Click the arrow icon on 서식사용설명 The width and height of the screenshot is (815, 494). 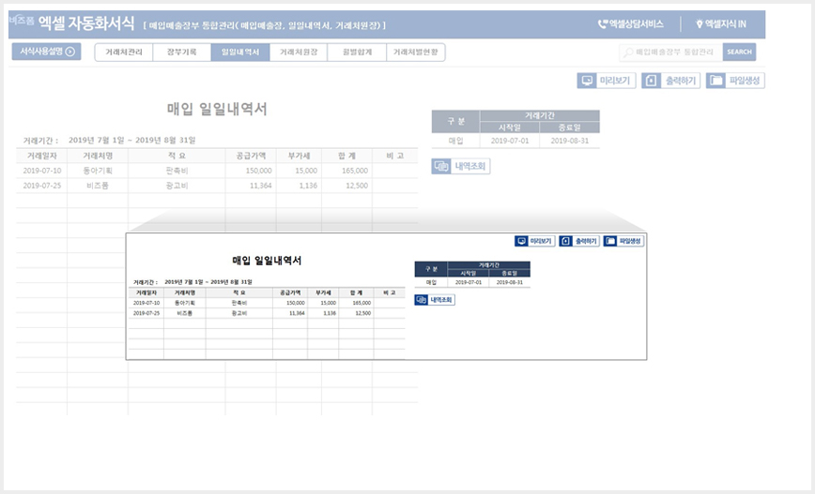[x=70, y=52]
